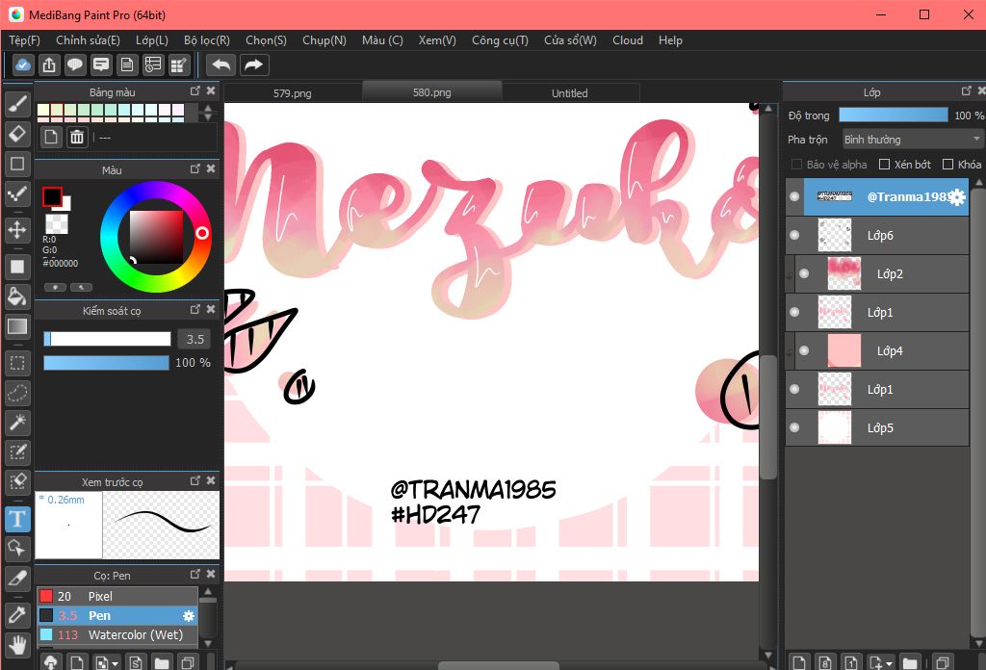Open the Bộ lọc(R) menu

(x=207, y=40)
